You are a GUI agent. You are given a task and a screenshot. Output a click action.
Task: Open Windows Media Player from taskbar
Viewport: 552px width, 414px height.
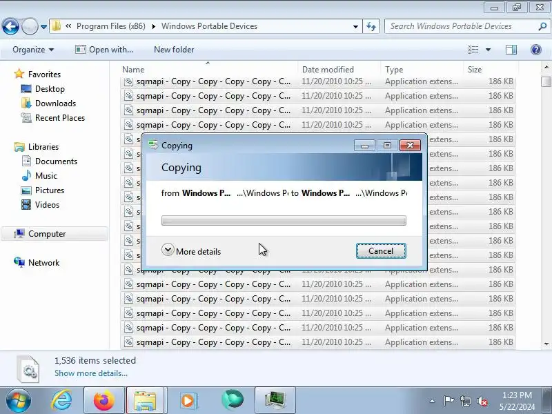(188, 400)
